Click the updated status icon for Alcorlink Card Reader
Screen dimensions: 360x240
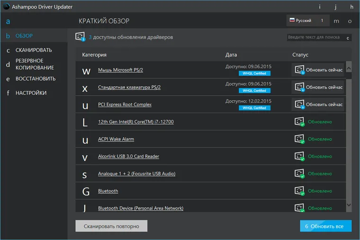coord(299,156)
